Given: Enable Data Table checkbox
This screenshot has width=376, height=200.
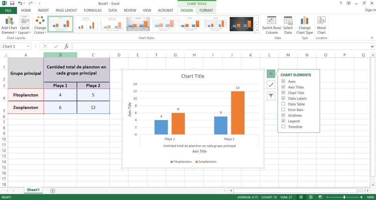Looking at the screenshot, I should tap(283, 104).
